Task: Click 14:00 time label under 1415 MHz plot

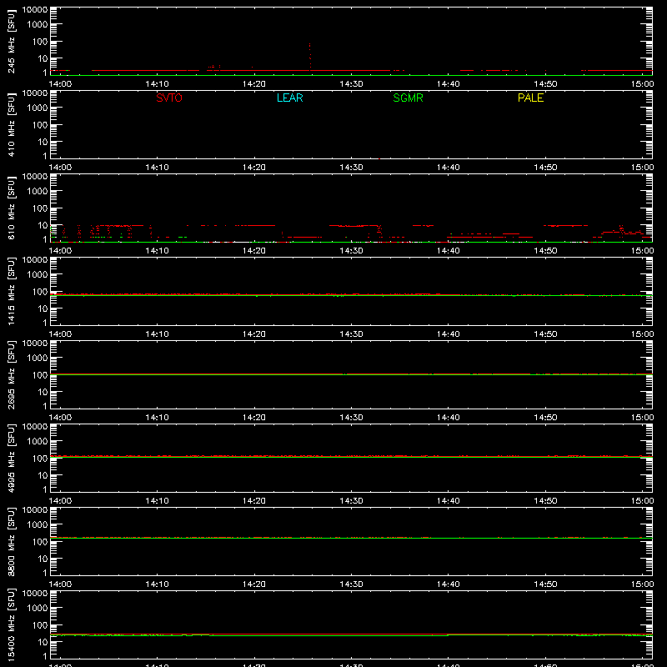Action: [60, 334]
